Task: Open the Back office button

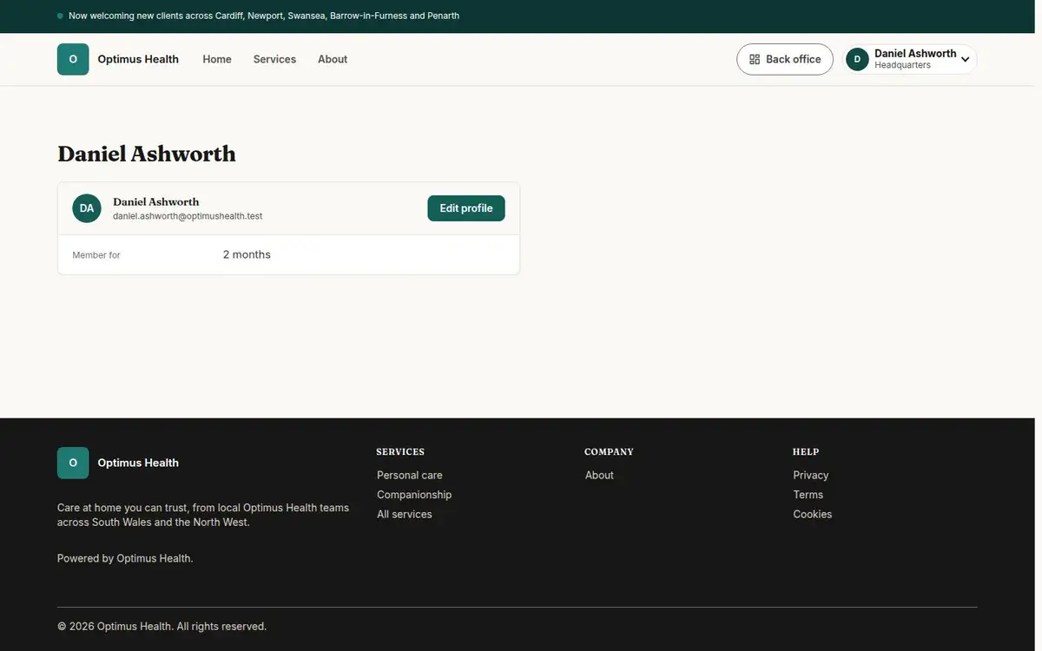Action: tap(785, 59)
